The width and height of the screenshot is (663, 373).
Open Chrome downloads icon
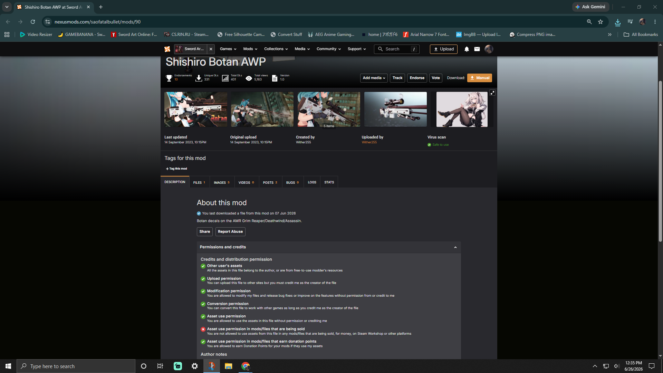(x=618, y=22)
